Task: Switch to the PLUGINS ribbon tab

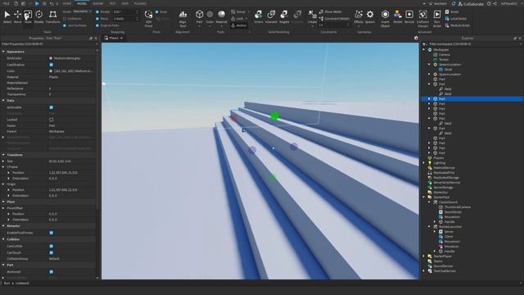Action: tap(140, 3)
